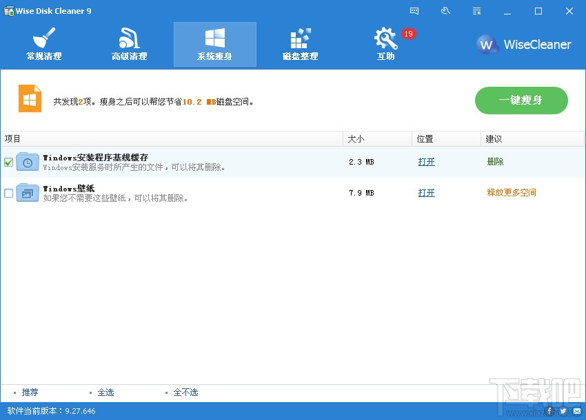586x420 pixels.
Task: Click the orange Windows logo in summary banner
Action: pyautogui.click(x=29, y=98)
